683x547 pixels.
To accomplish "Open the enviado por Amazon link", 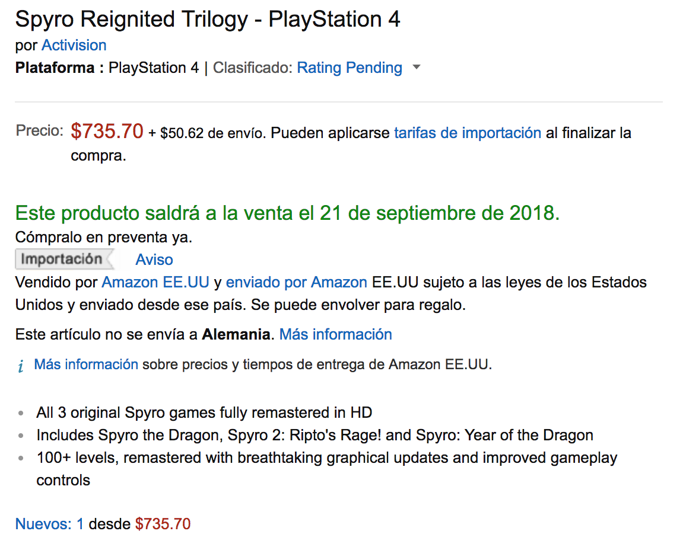I will tap(296, 283).
